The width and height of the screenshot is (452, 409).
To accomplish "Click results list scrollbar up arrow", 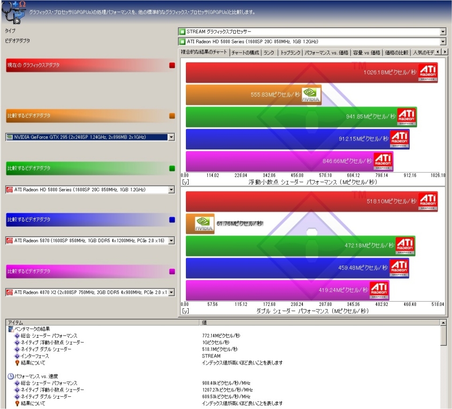I will 444,323.
